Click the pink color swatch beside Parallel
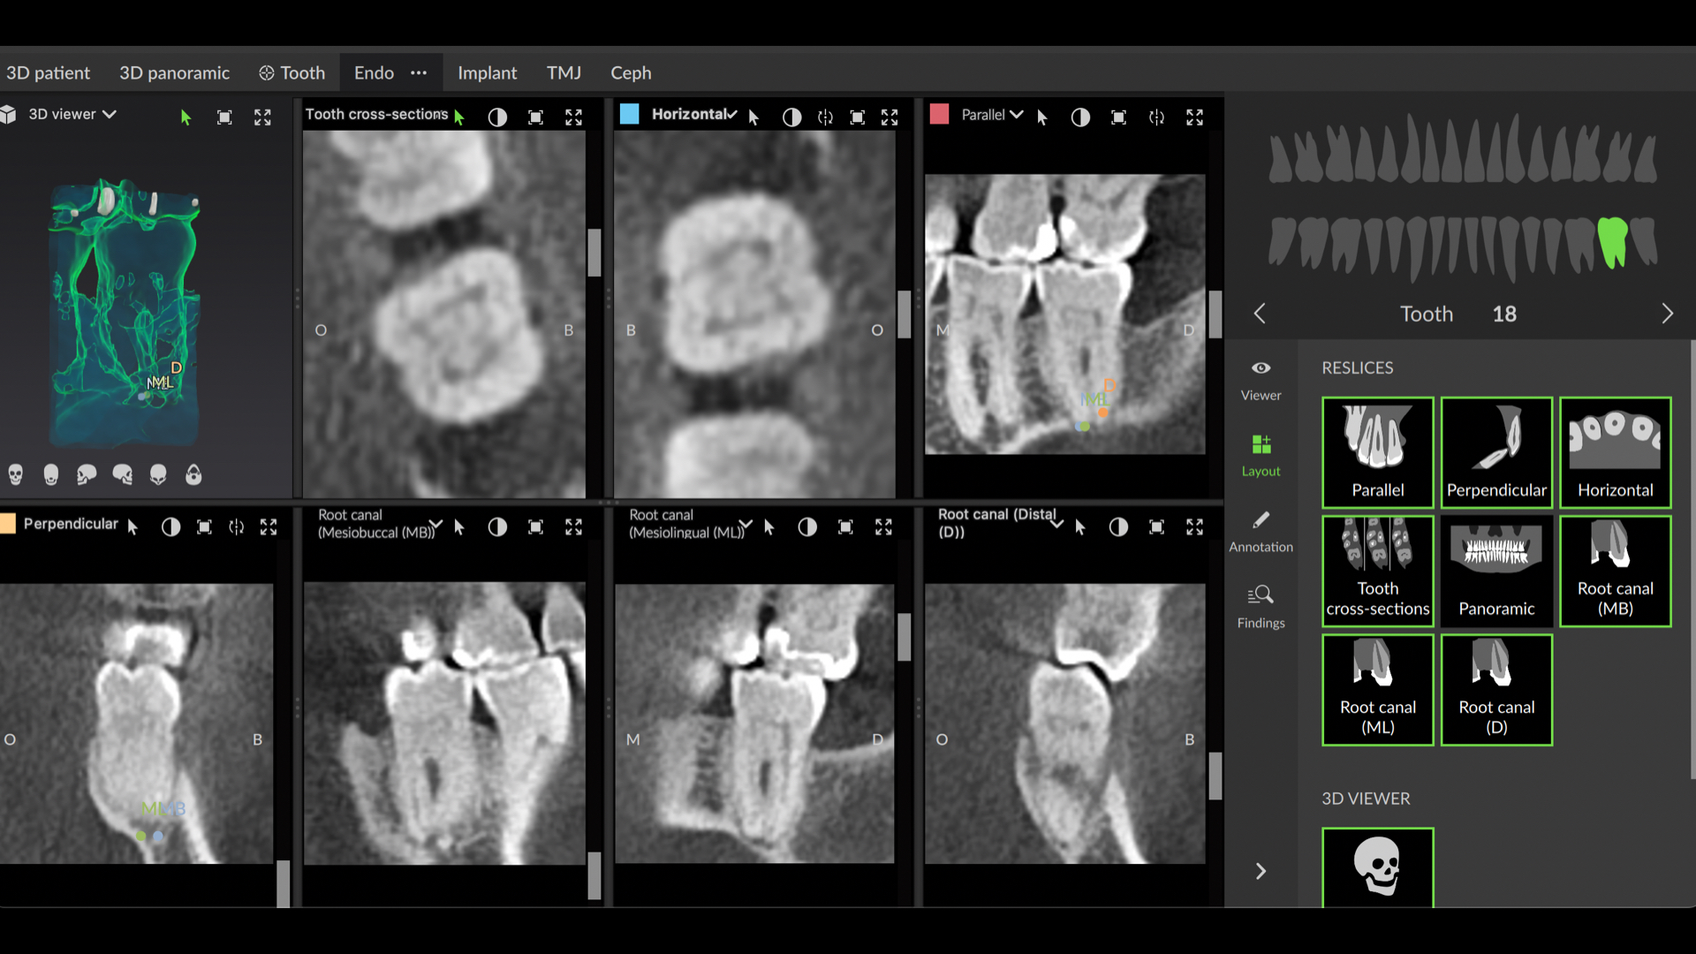 (x=939, y=115)
